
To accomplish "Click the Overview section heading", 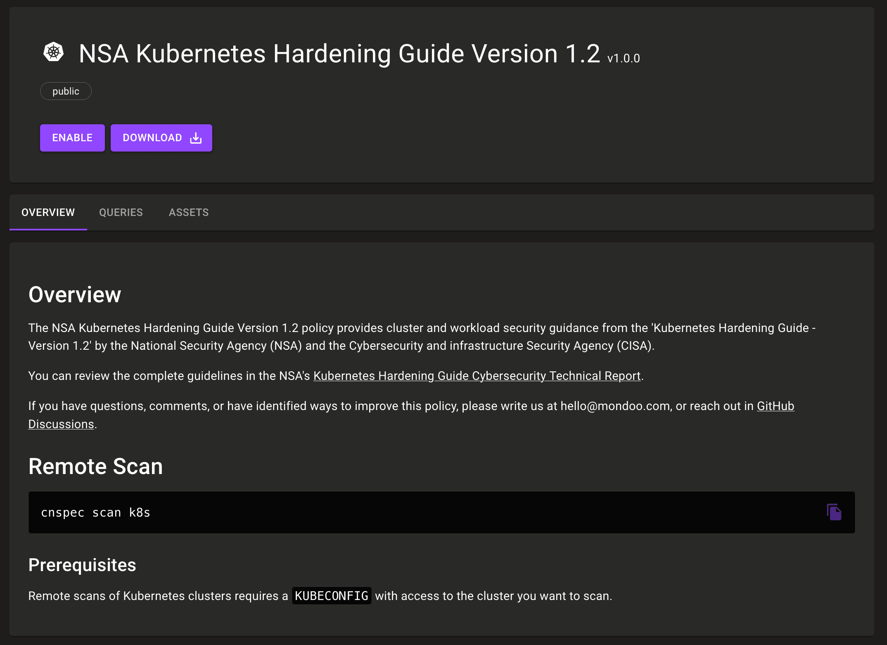I will [75, 294].
